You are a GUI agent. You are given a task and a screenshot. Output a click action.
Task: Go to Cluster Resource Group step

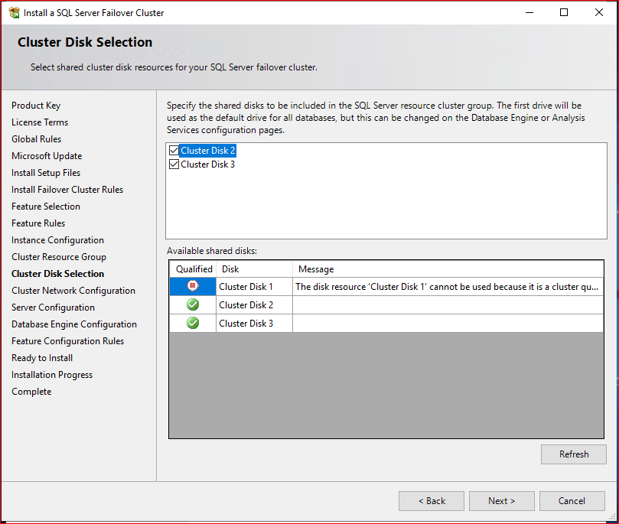pyautogui.click(x=59, y=257)
